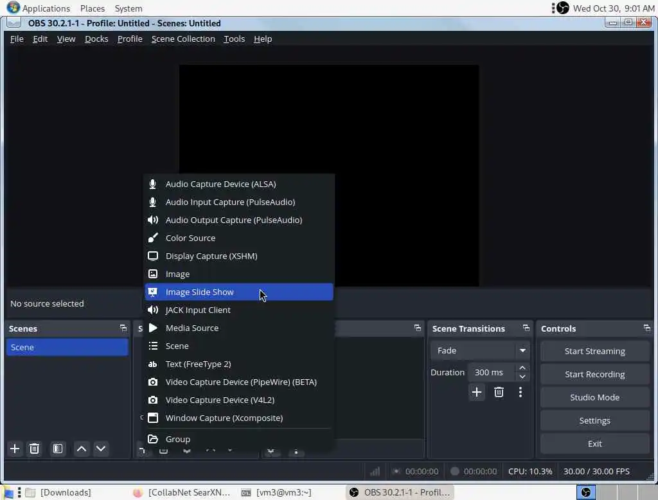Switch to the vm3@vm3:~ terminal window

(x=277, y=492)
